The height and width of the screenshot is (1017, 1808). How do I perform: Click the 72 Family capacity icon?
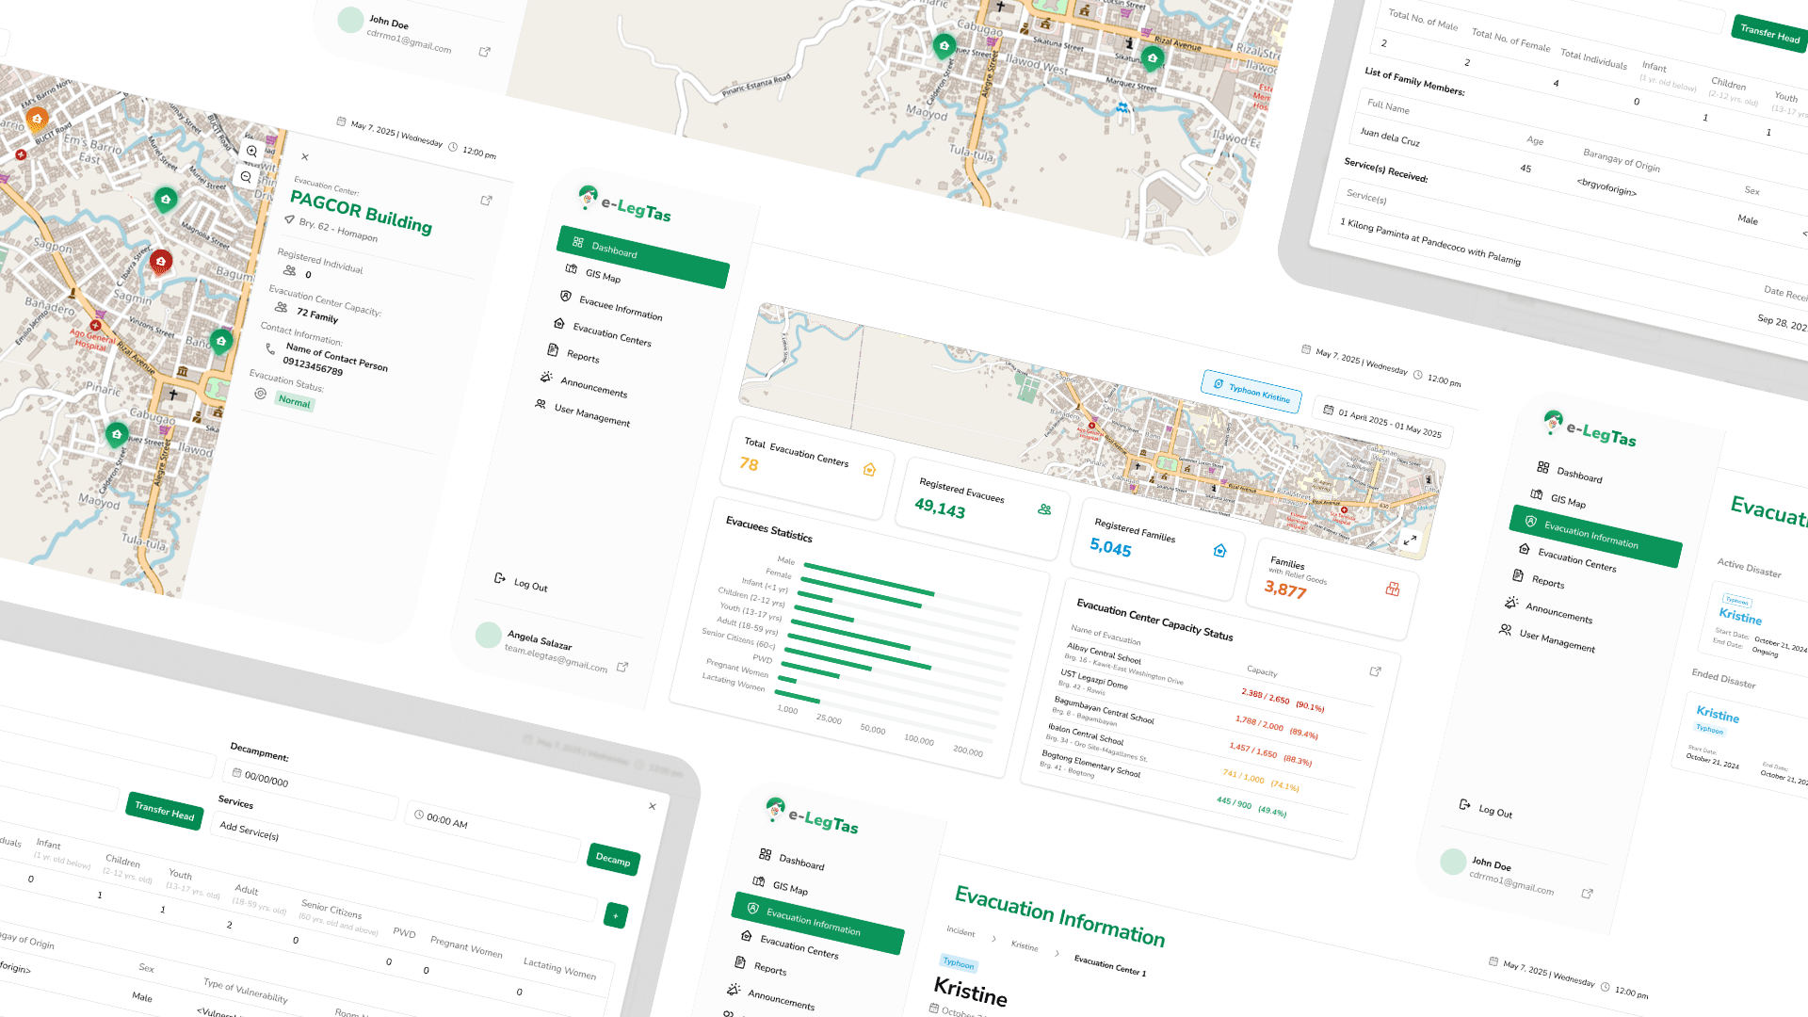281,307
